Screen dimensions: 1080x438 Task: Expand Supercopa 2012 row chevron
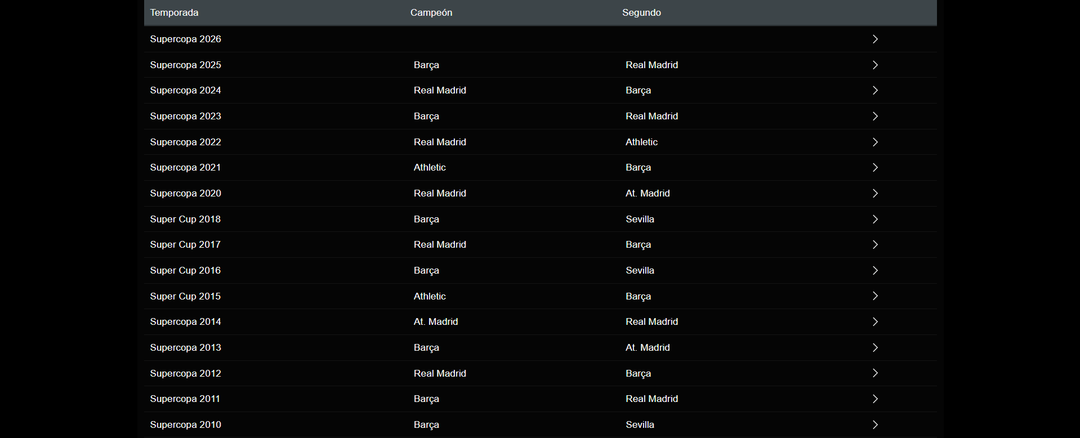tap(875, 373)
